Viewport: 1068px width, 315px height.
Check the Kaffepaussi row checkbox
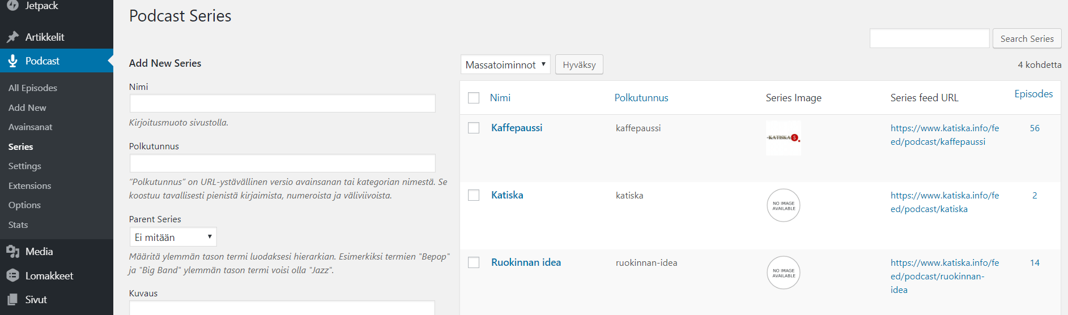474,128
